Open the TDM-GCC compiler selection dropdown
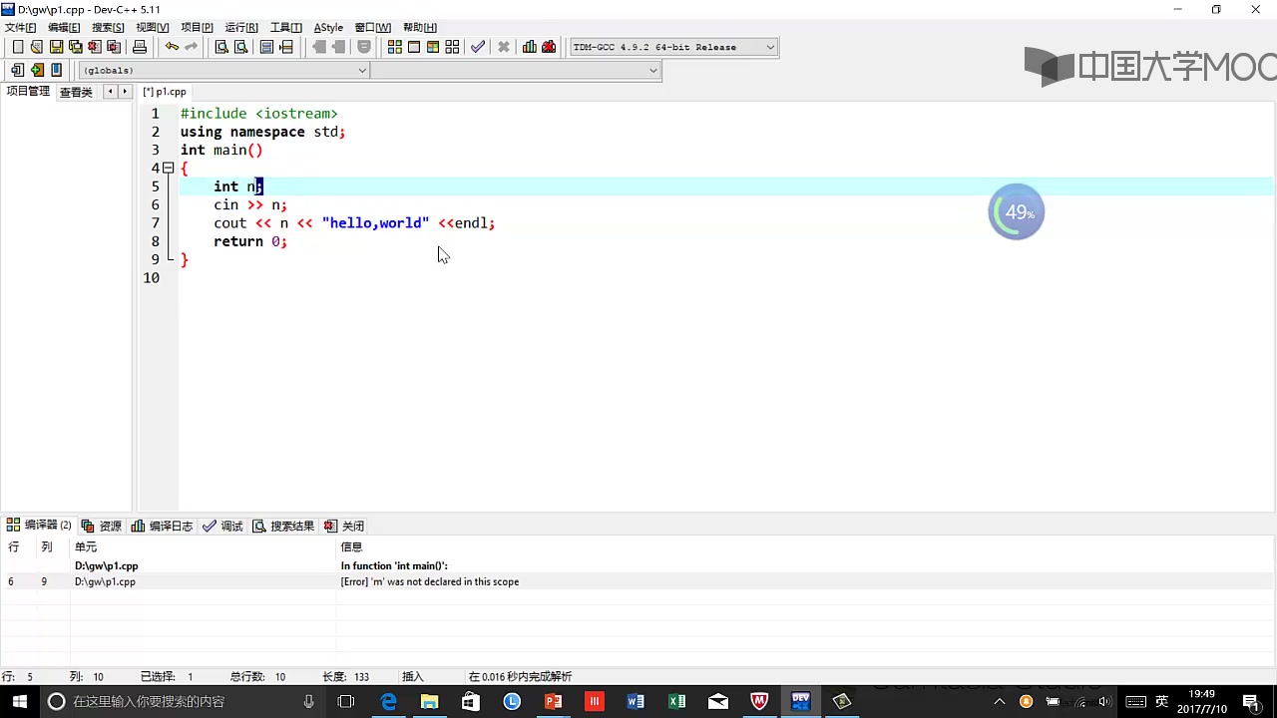 tap(673, 47)
